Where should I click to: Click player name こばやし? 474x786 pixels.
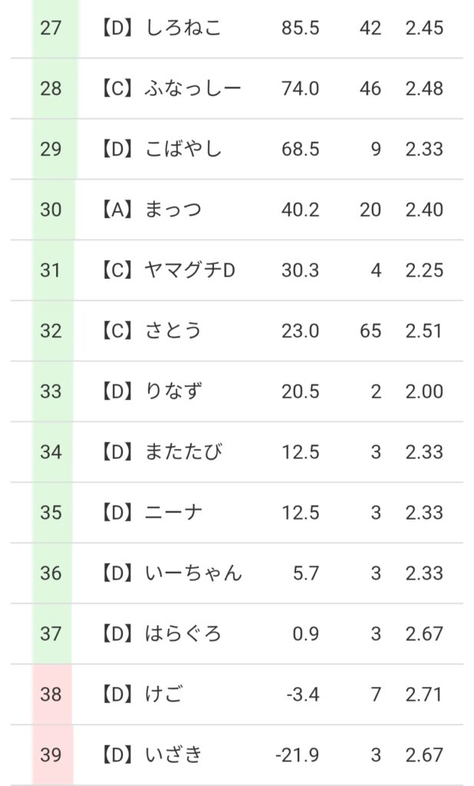[183, 149]
